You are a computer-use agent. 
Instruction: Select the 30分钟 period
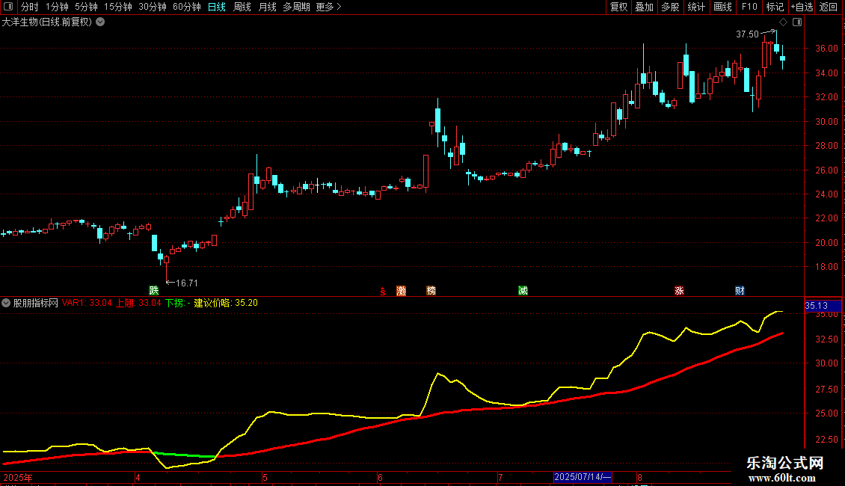pyautogui.click(x=153, y=7)
